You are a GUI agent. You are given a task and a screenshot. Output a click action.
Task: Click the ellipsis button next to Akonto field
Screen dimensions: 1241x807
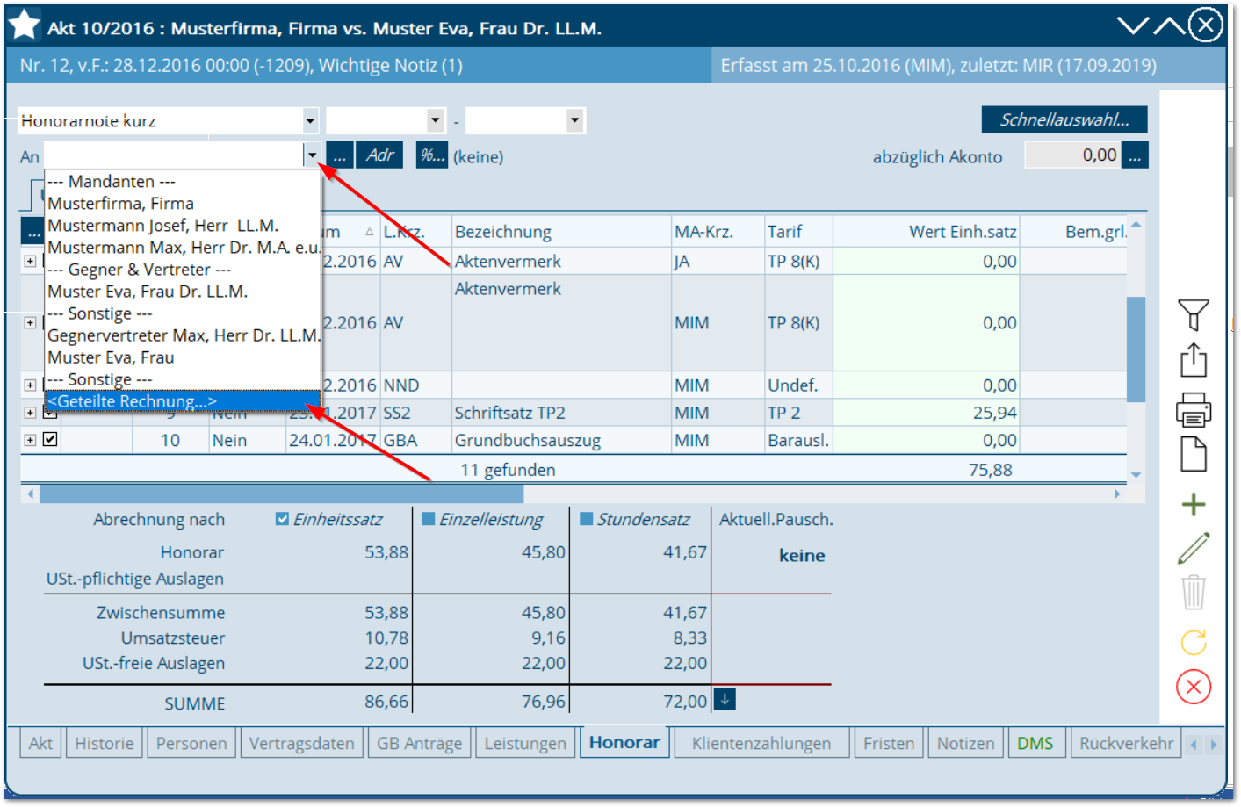pyautogui.click(x=1135, y=155)
